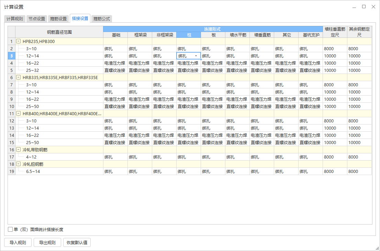Viewport: 380px width, 251px height.
Task: Toggle 单(双)面焊统计搭接长度 checkbox
Action: (10, 229)
